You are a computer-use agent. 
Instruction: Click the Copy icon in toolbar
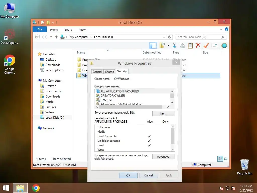[x=182, y=45]
